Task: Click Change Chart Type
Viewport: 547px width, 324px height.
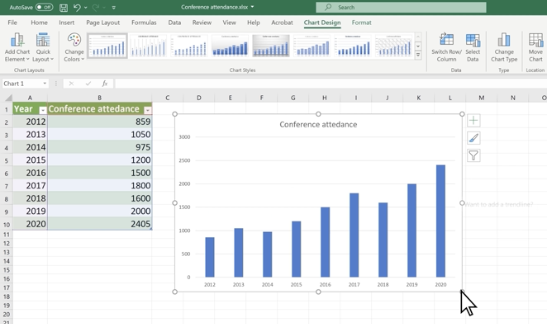Action: [504, 47]
